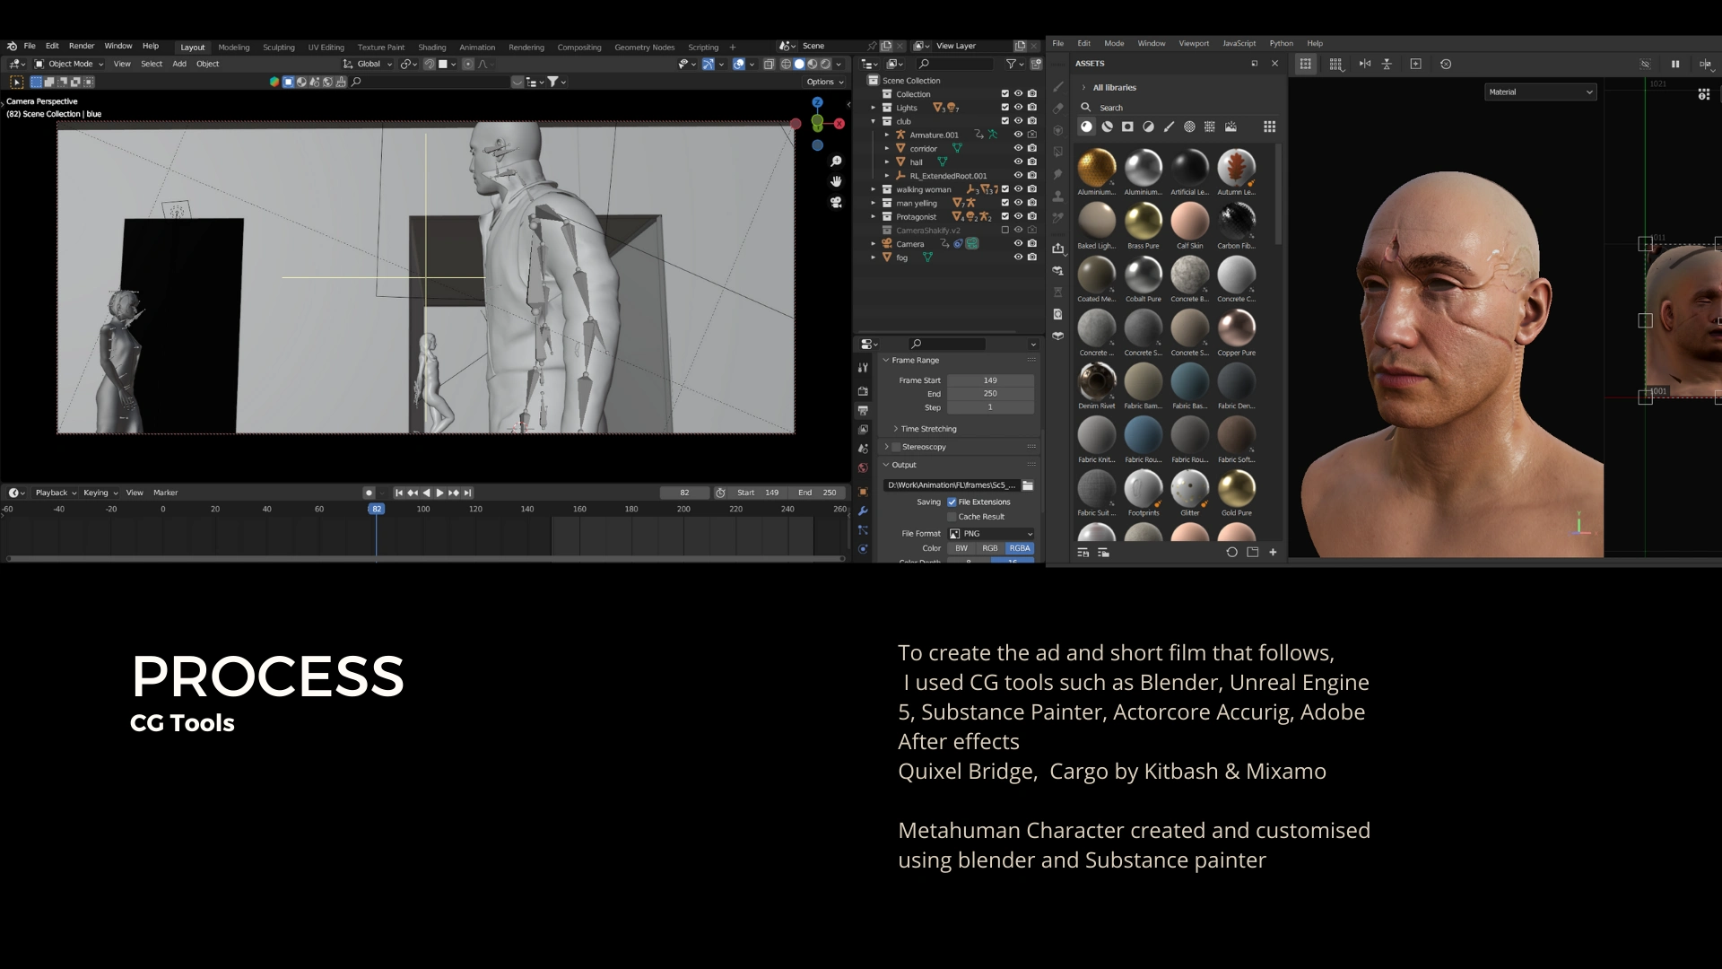1722x969 pixels.
Task: Open the Material channel dropdown
Action: click(x=1540, y=92)
